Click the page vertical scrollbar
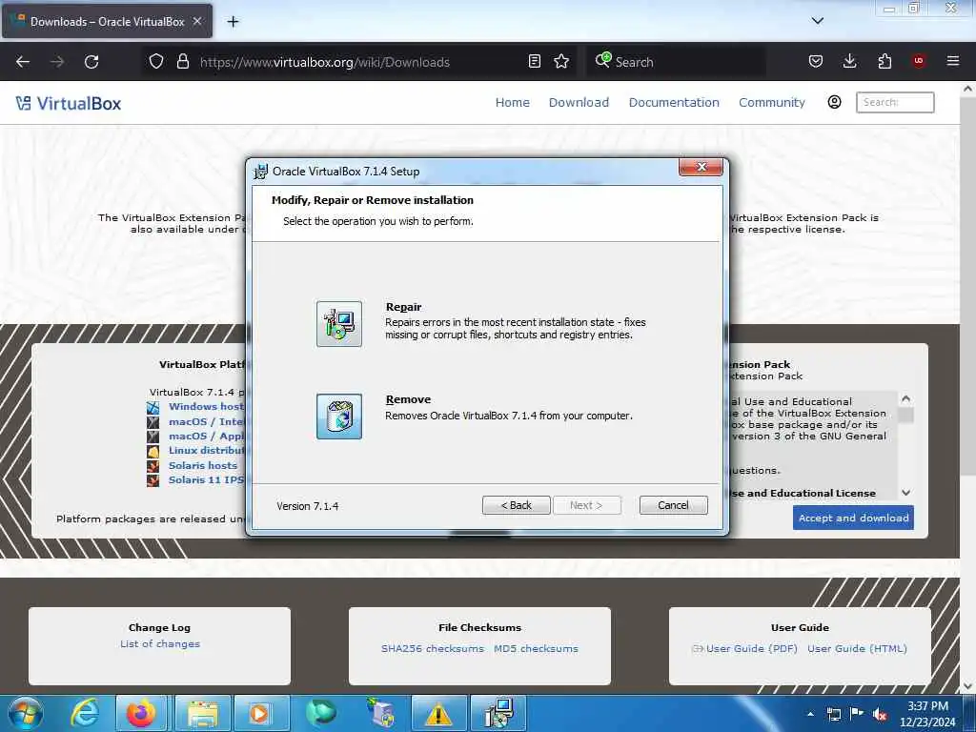 pos(967,286)
